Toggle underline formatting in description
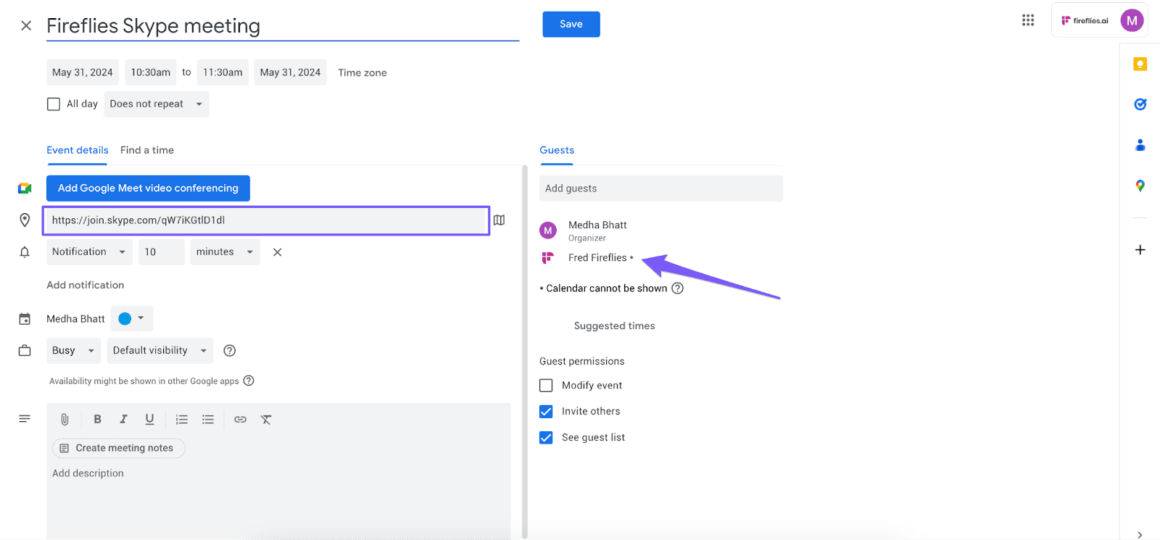The width and height of the screenshot is (1160, 540). pos(149,420)
